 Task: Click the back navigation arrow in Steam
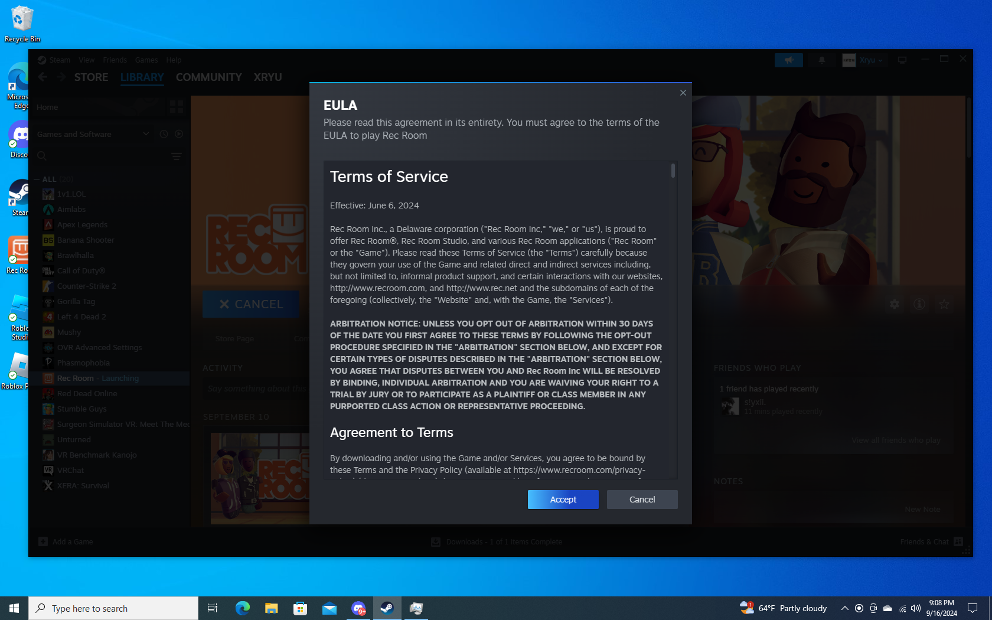tap(43, 77)
